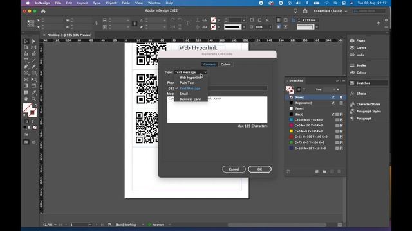
Task: Select the [Registration] swatch
Action: pyautogui.click(x=315, y=103)
